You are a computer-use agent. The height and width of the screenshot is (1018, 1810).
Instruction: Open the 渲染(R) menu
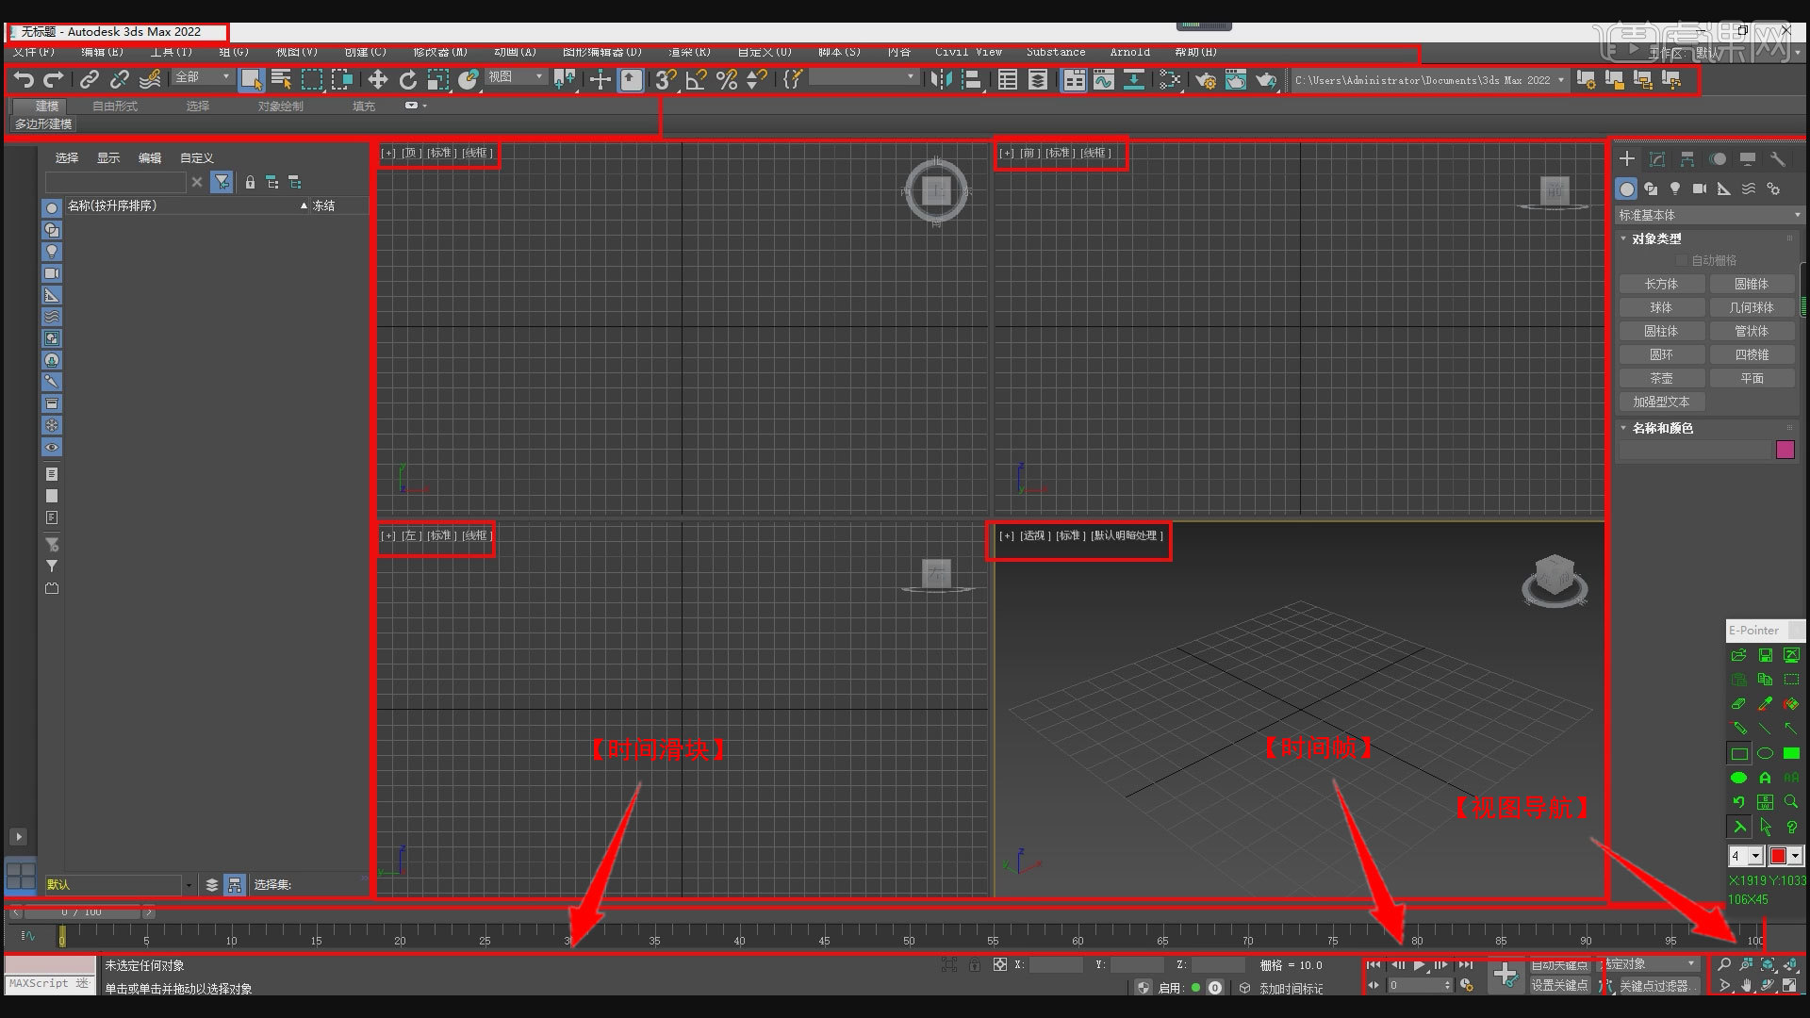tap(689, 52)
